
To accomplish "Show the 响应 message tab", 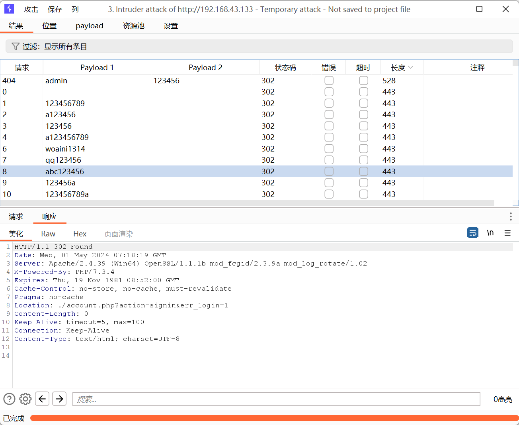I will tap(49, 216).
